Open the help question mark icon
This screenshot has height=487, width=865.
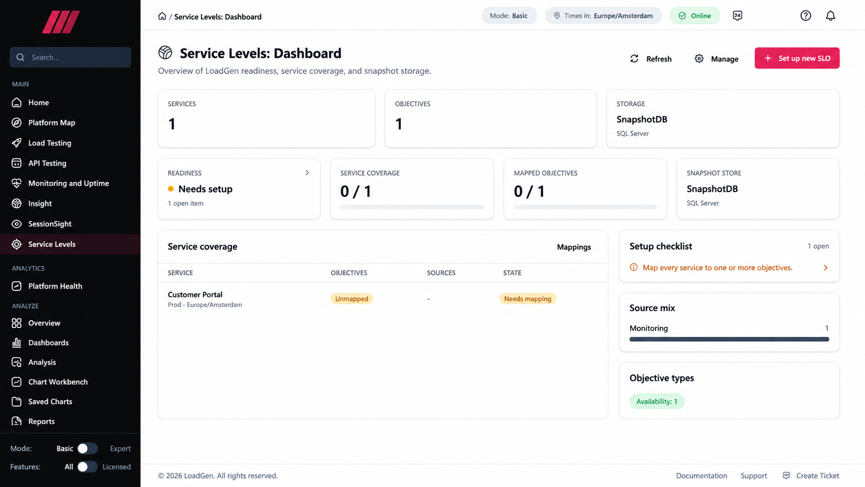coord(806,16)
